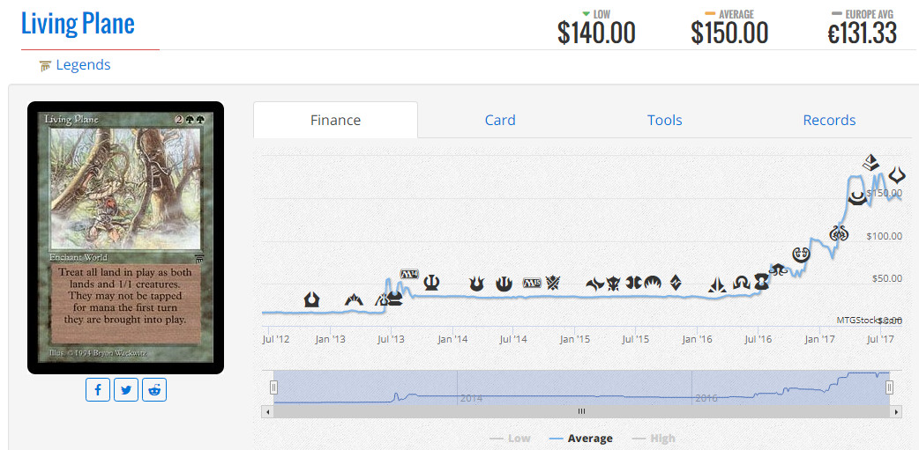Click the navigator scrollbar thumb
Viewport: 919px width, 450px height.
click(581, 412)
